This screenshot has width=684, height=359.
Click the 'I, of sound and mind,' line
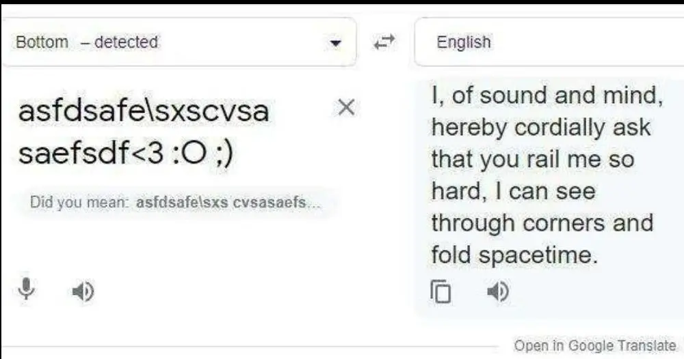pyautogui.click(x=547, y=95)
